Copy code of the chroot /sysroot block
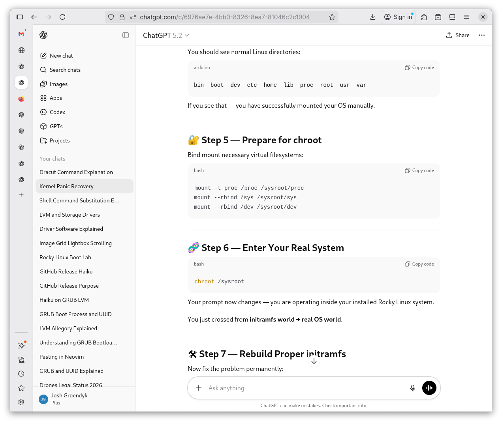 419,264
